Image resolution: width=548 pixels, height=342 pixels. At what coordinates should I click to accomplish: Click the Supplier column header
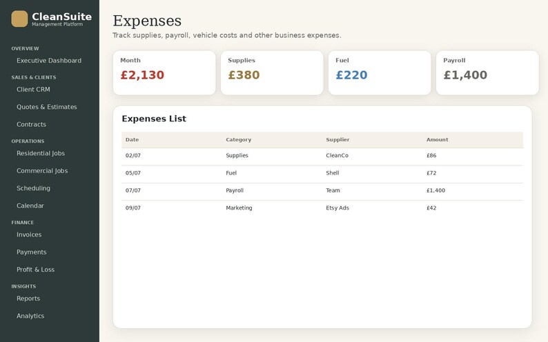point(337,139)
